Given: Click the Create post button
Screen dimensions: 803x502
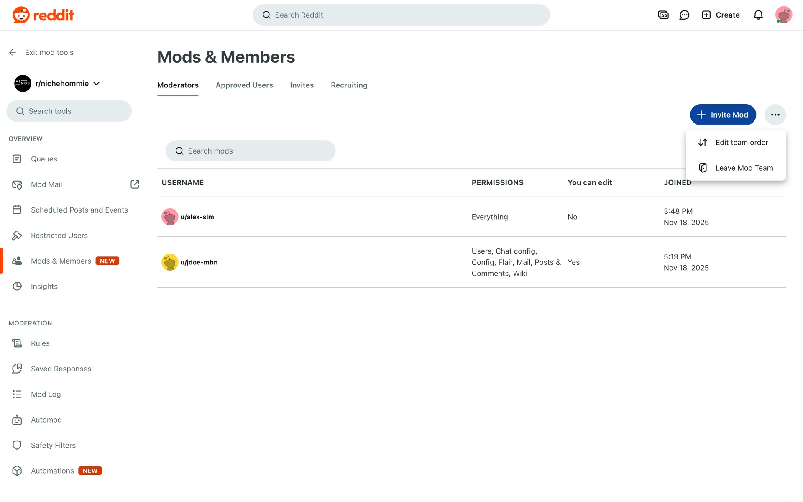Looking at the screenshot, I should pos(721,15).
